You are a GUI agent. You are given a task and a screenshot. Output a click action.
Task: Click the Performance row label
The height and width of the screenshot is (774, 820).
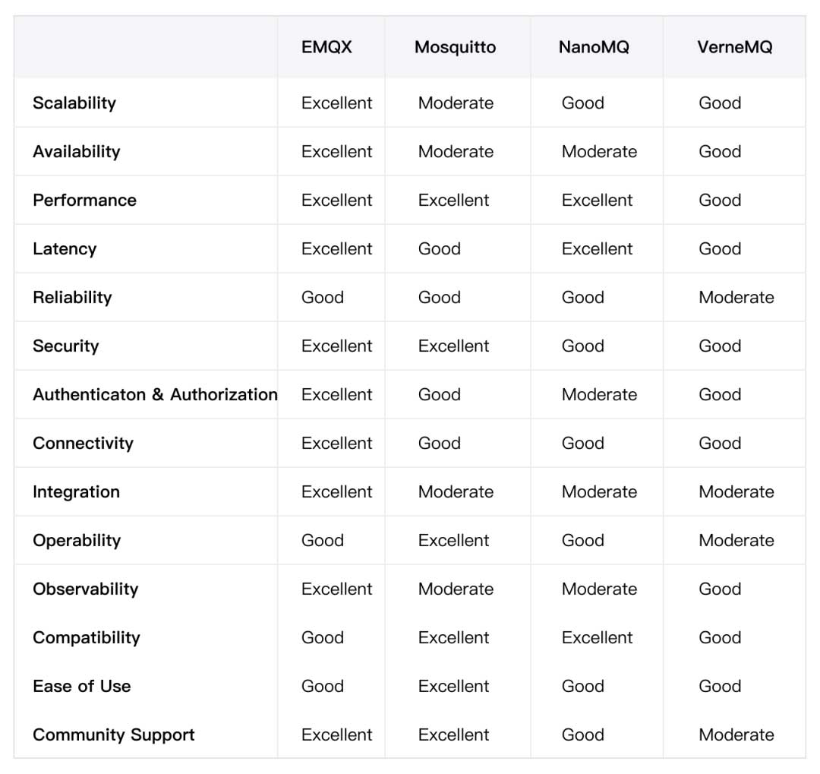(x=84, y=200)
